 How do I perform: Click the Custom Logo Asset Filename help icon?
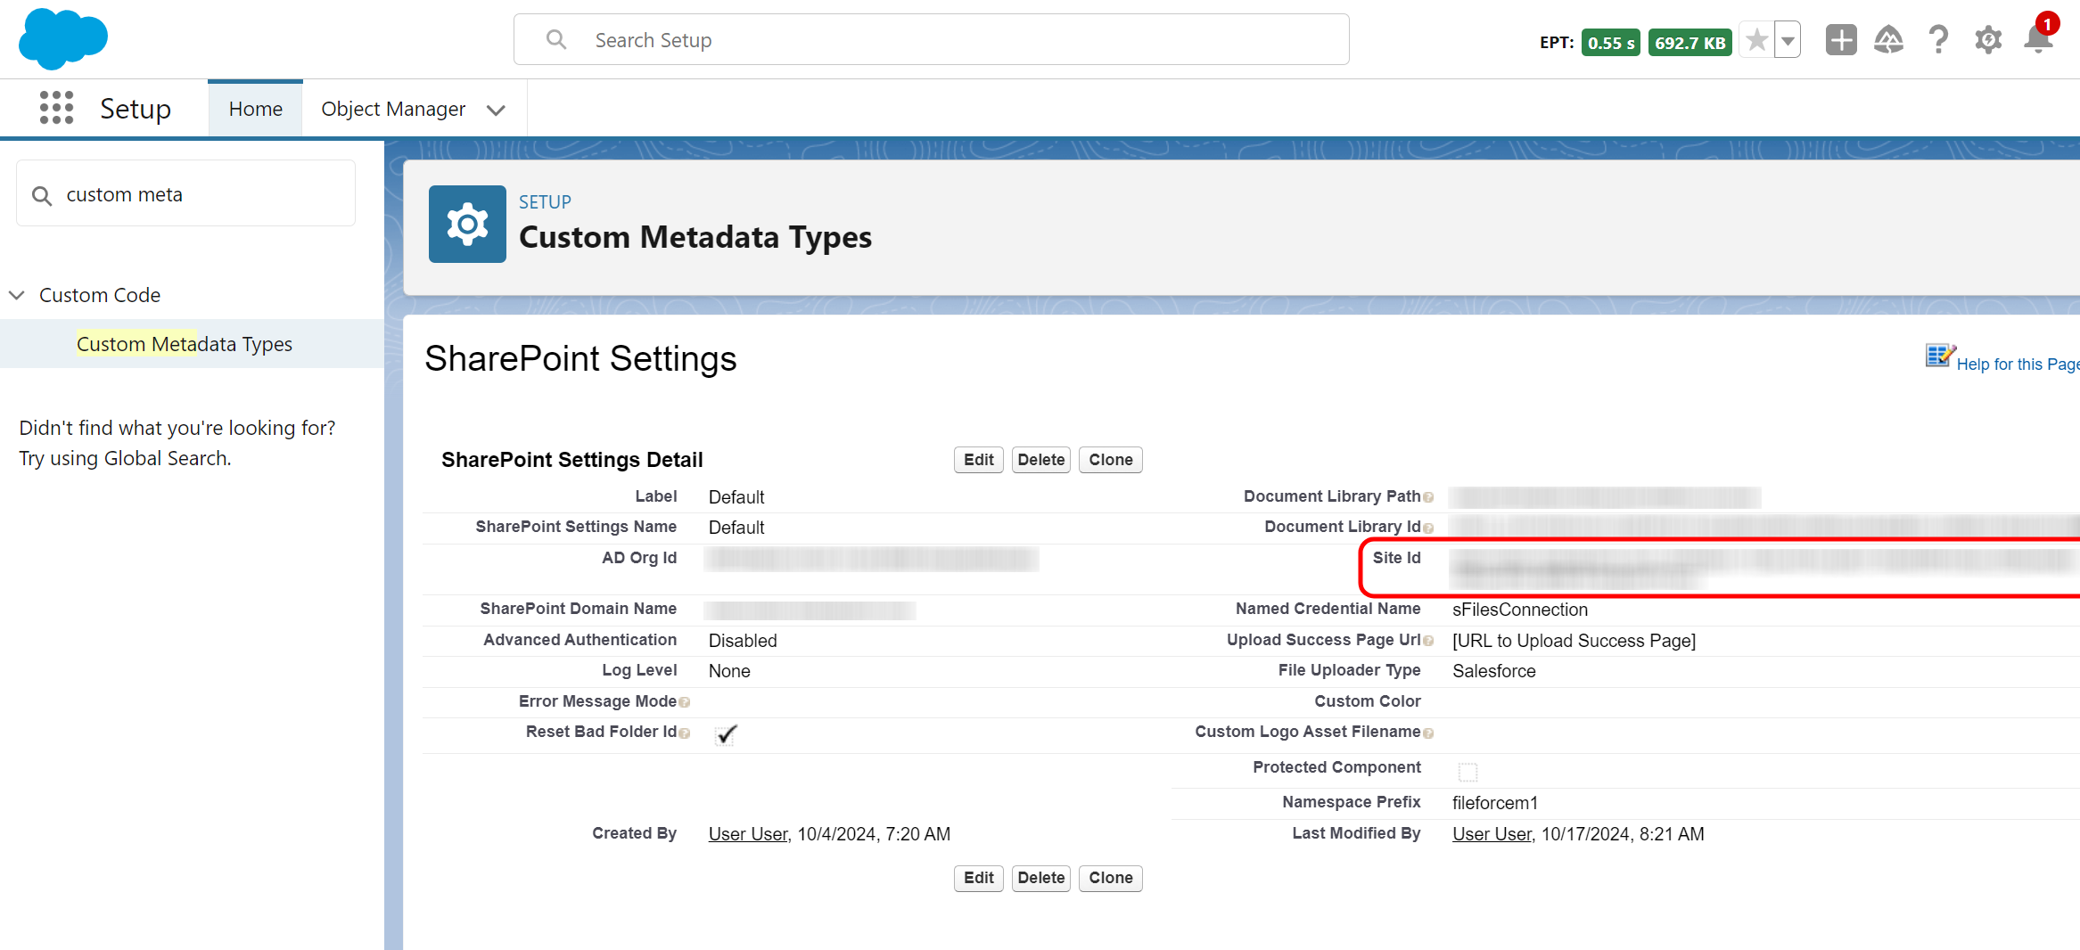1428,733
